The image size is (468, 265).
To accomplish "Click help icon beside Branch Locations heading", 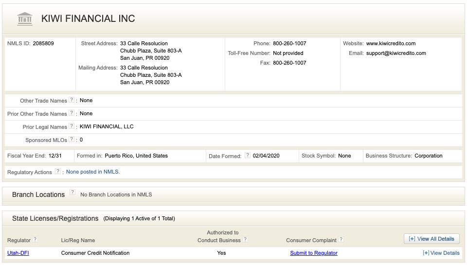I will point(72,193).
